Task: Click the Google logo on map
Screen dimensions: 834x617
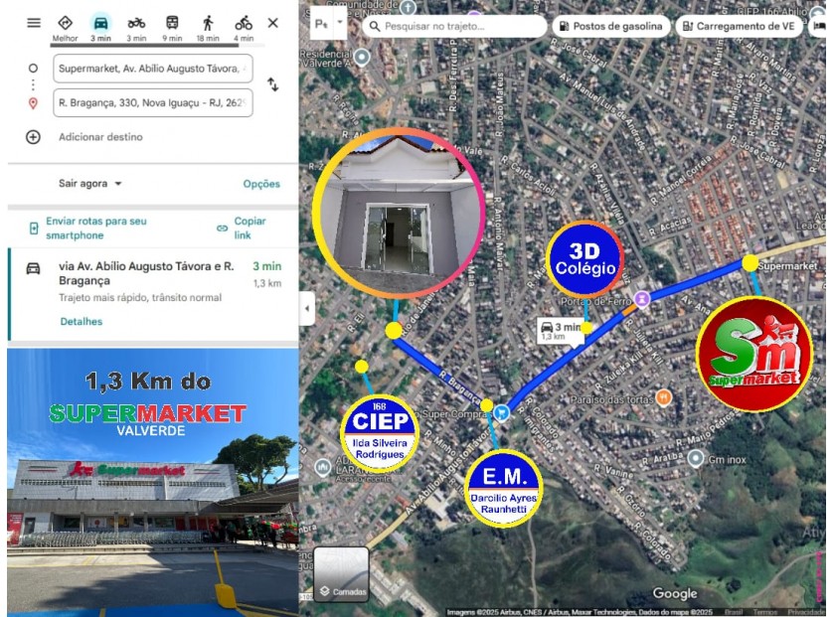Action: [674, 593]
